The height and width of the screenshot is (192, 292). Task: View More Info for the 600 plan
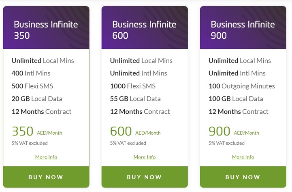tap(145, 157)
